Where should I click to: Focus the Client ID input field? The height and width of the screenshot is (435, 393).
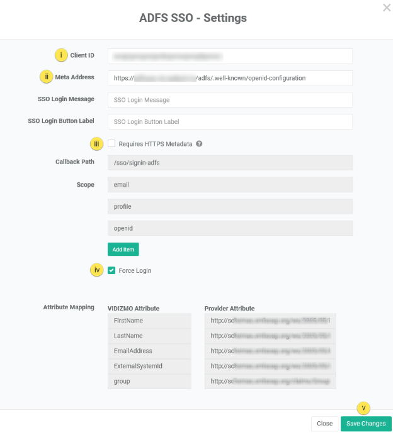coord(230,56)
